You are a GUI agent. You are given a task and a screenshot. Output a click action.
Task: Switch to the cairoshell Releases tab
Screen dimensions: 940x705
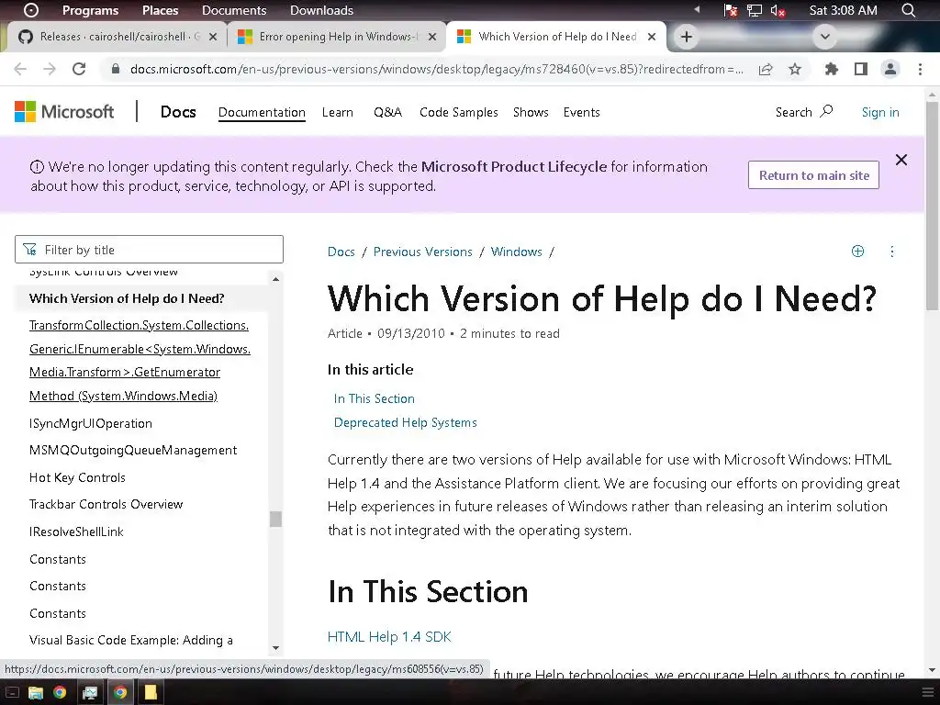[117, 37]
